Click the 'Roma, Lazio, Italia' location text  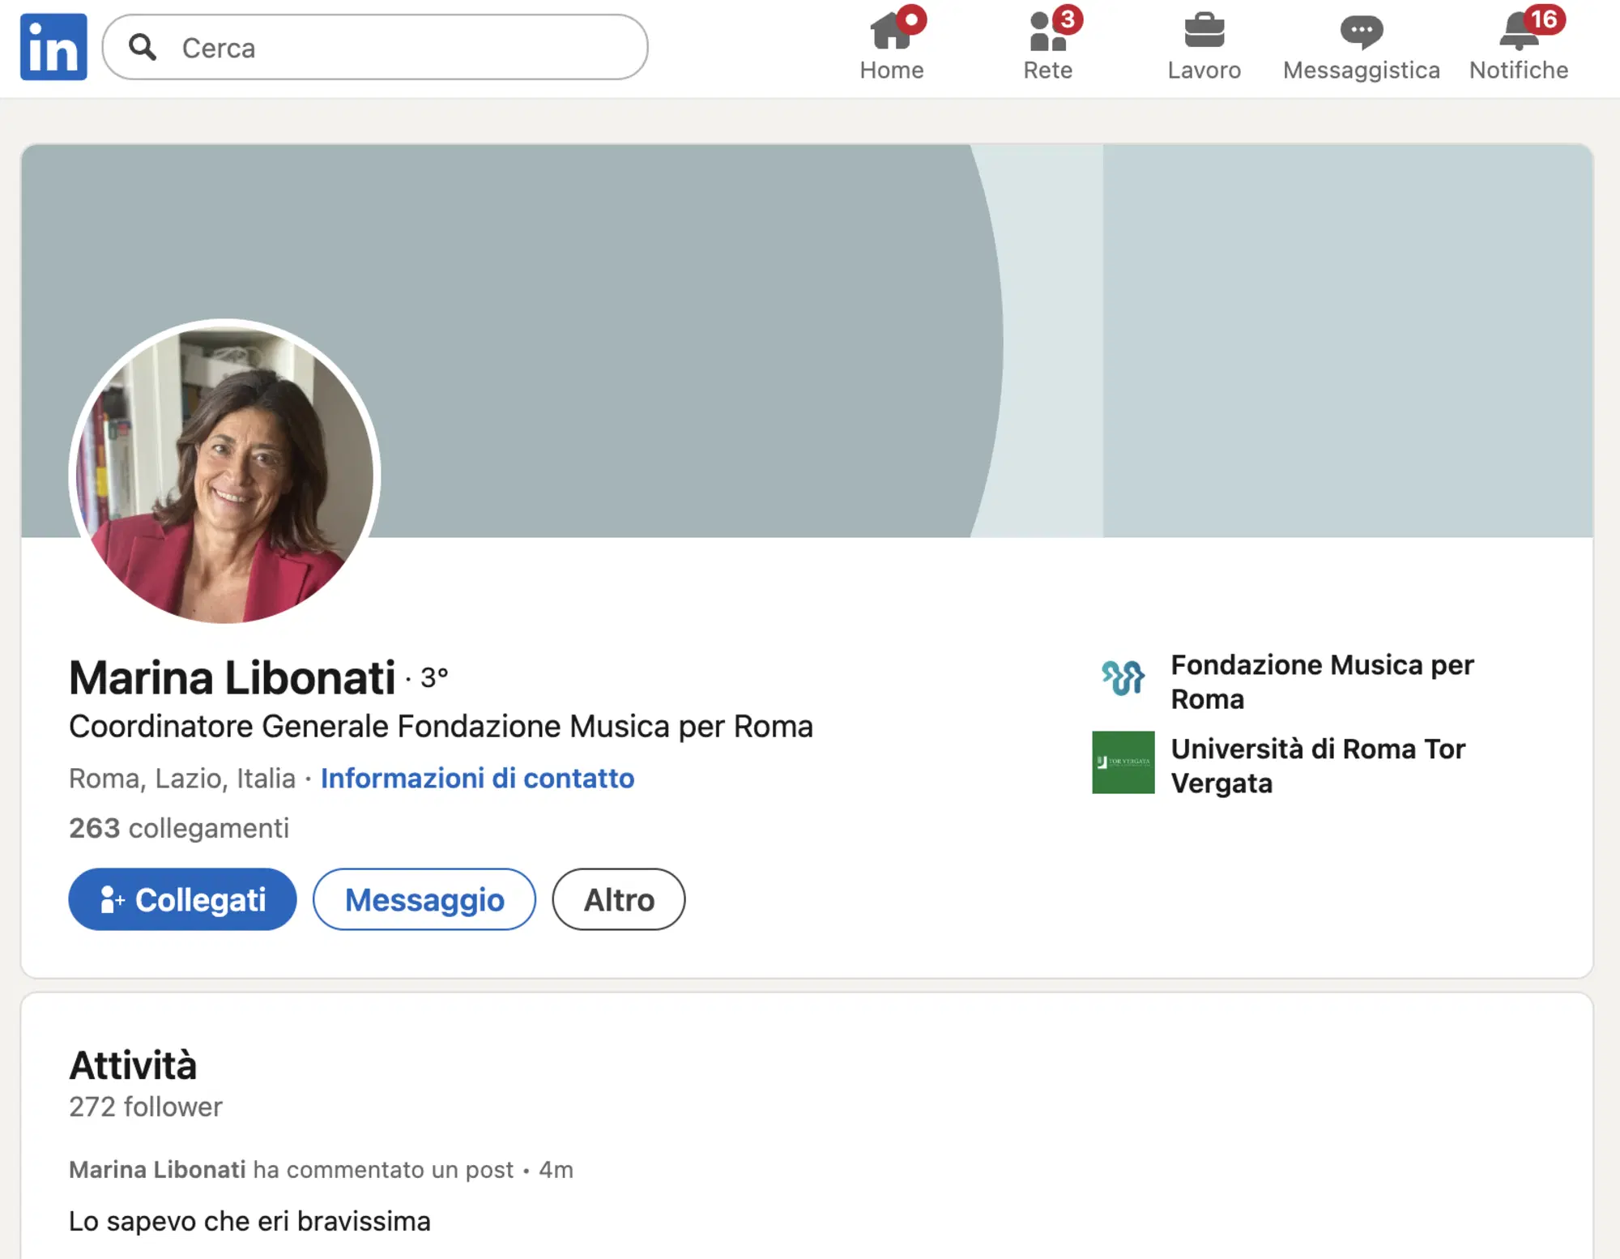pyautogui.click(x=182, y=779)
